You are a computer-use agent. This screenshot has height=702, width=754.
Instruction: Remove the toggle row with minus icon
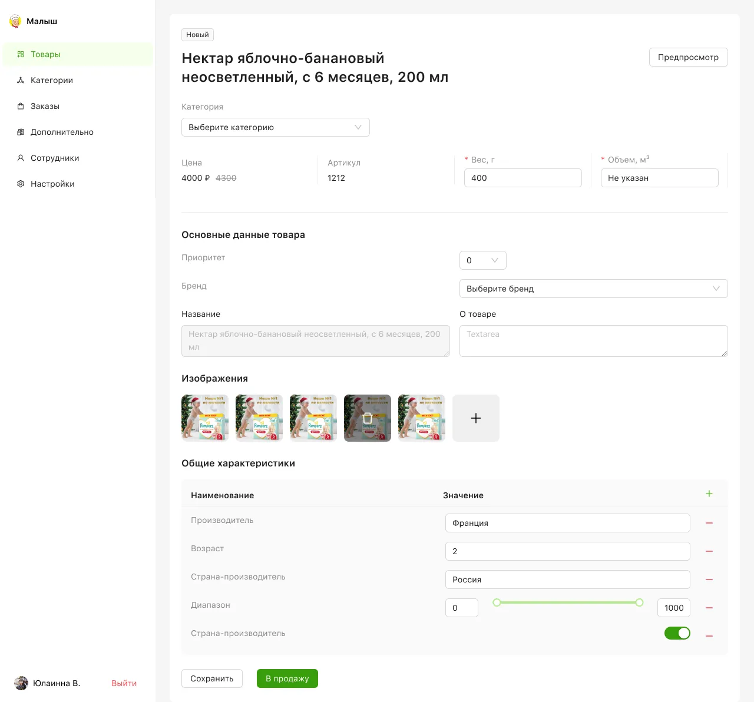point(709,636)
